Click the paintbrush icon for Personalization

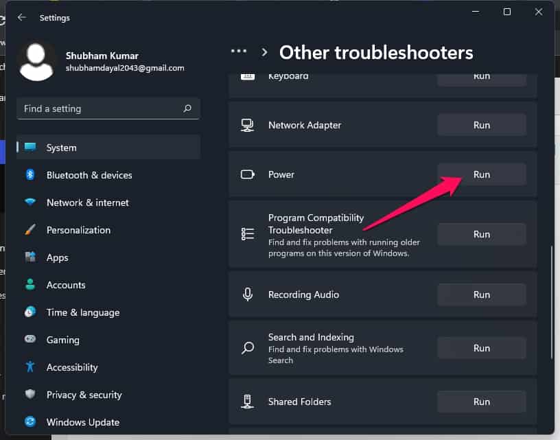[30, 230]
